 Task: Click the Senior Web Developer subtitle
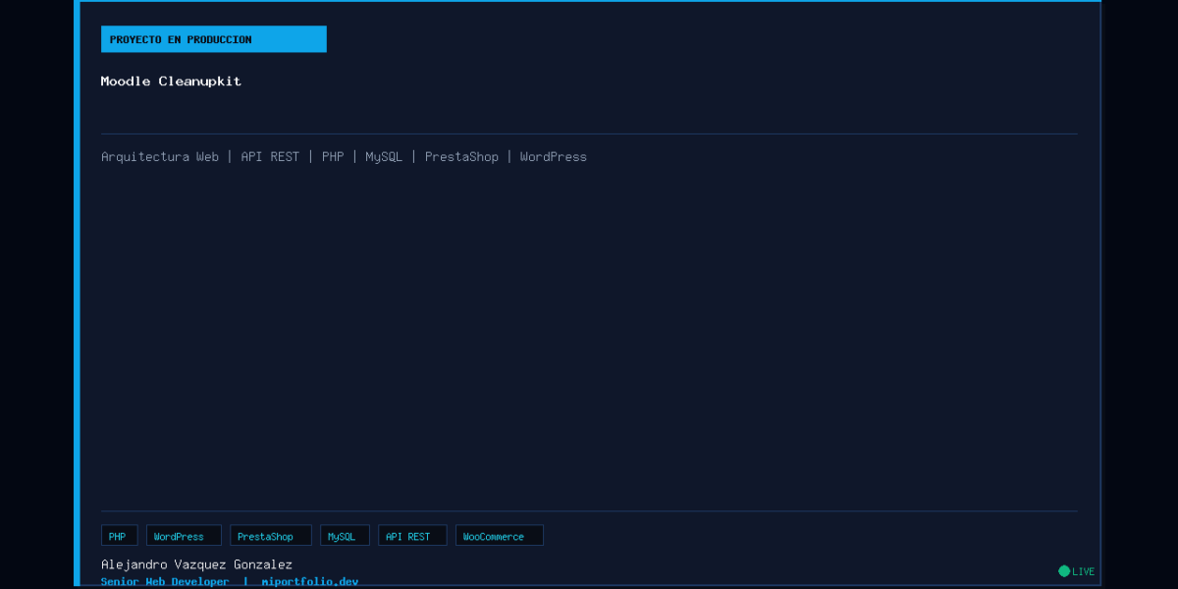pyautogui.click(x=165, y=581)
